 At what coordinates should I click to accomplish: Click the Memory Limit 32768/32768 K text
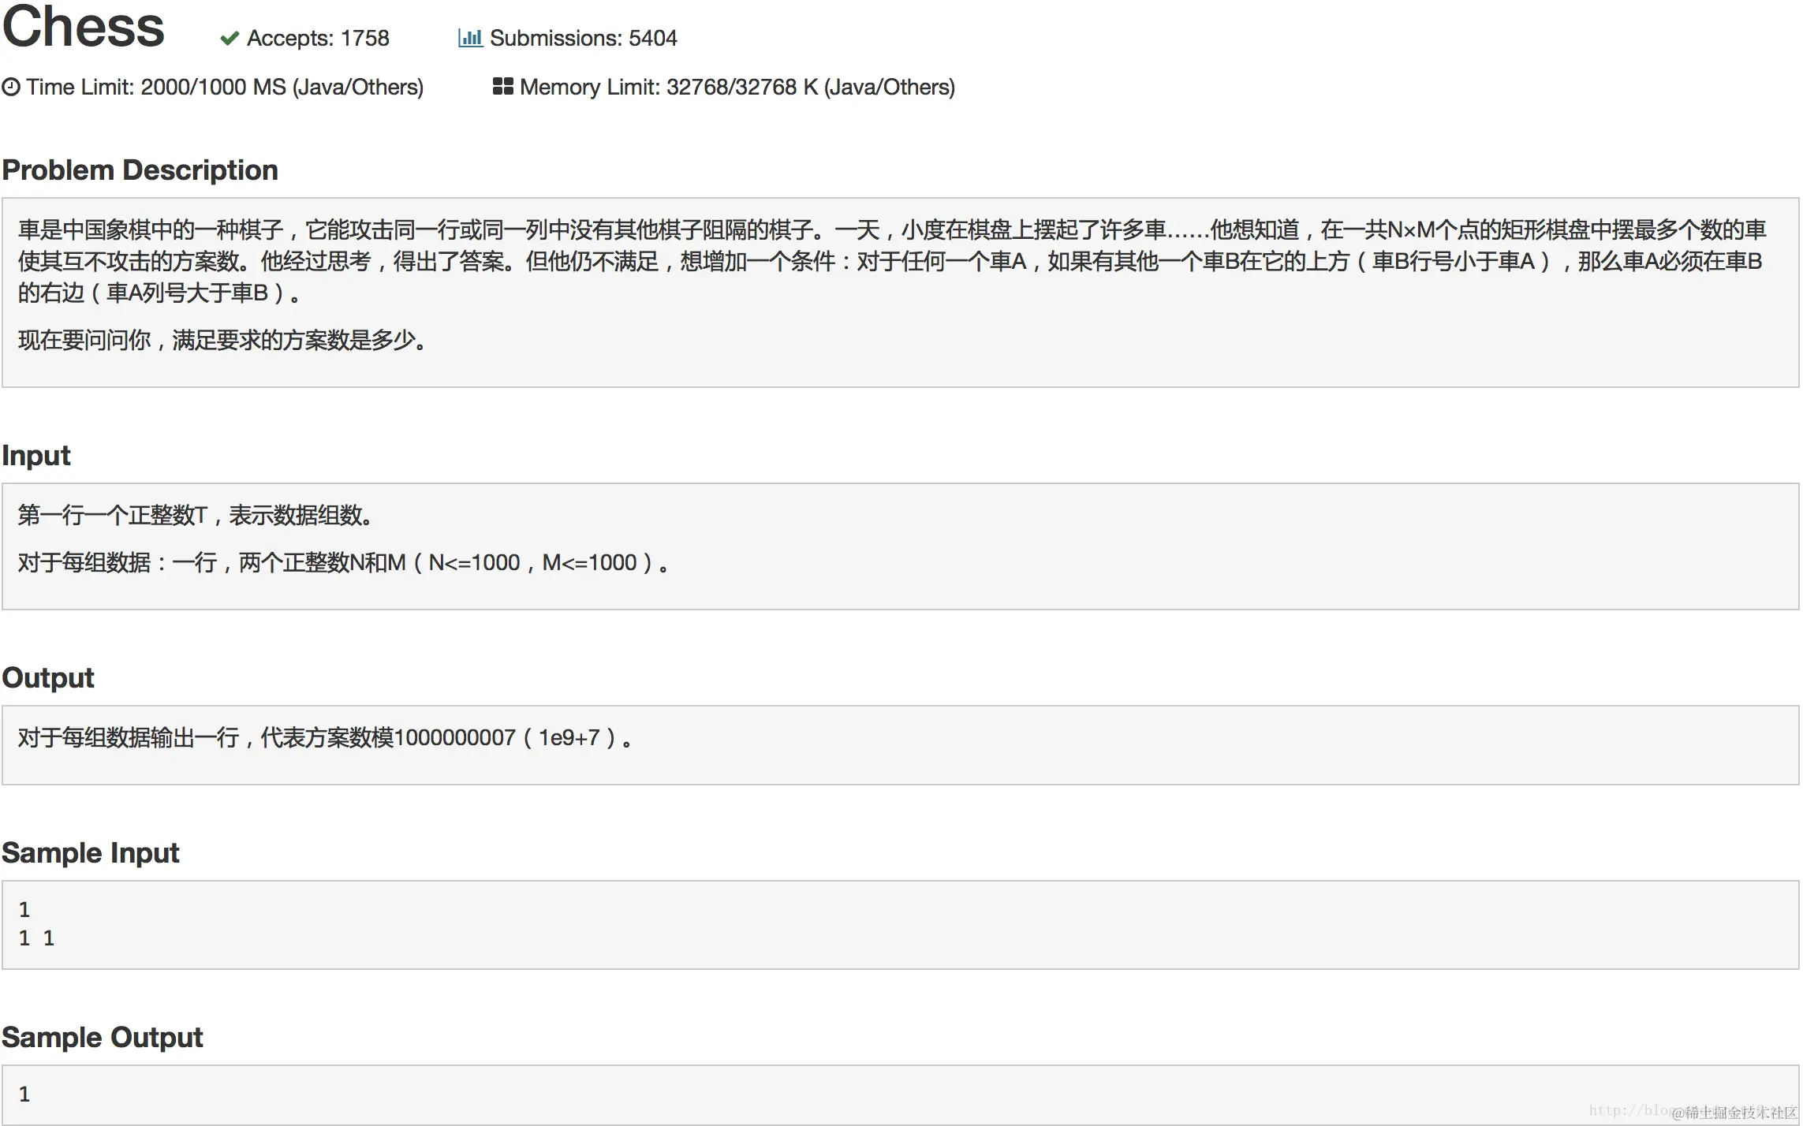tap(737, 87)
